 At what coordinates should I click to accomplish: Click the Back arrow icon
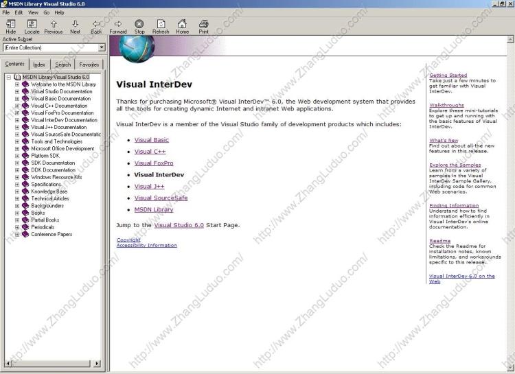(x=96, y=23)
